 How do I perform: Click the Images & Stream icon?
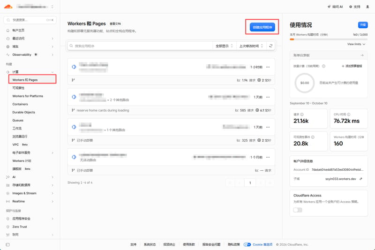[x=8, y=193]
